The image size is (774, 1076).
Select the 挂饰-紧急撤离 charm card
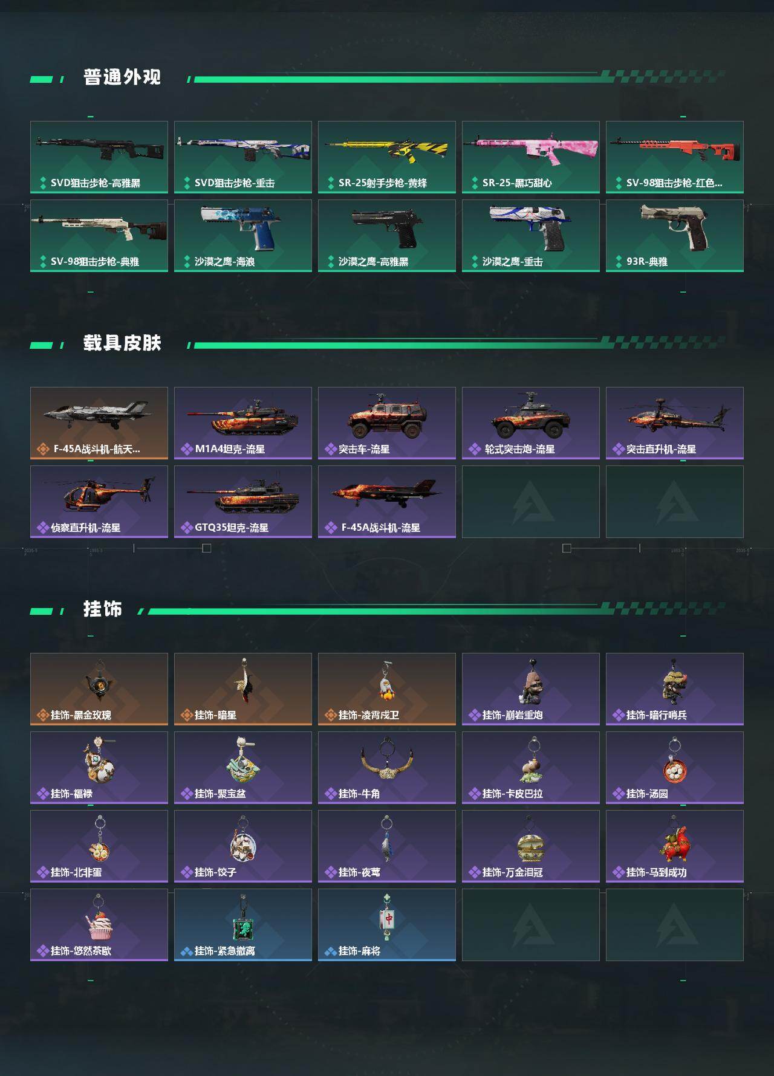243,925
